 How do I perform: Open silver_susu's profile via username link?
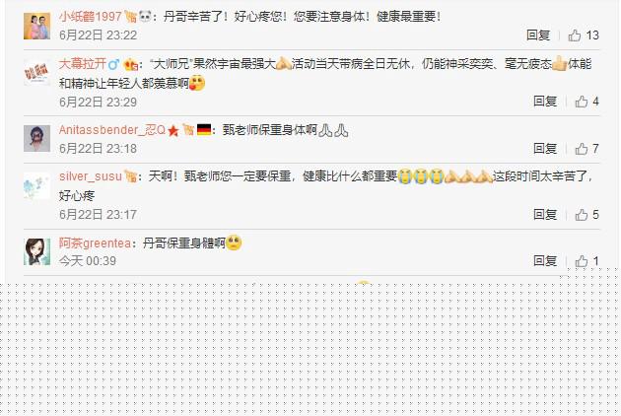(x=91, y=176)
